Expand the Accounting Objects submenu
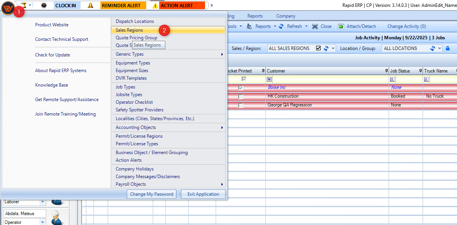This screenshot has height=225, width=457. tap(168, 127)
